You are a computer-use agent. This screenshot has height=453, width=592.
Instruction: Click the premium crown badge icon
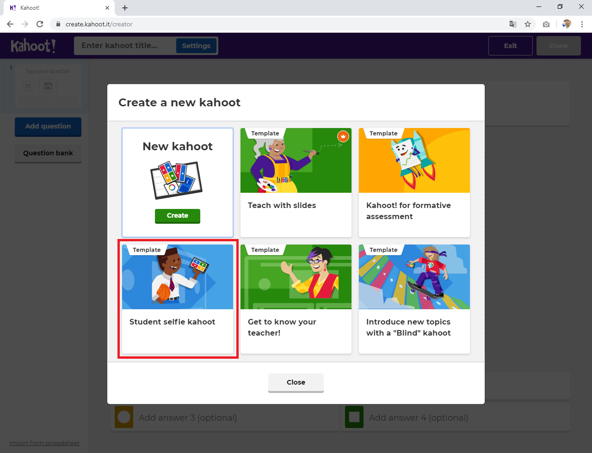click(x=343, y=136)
